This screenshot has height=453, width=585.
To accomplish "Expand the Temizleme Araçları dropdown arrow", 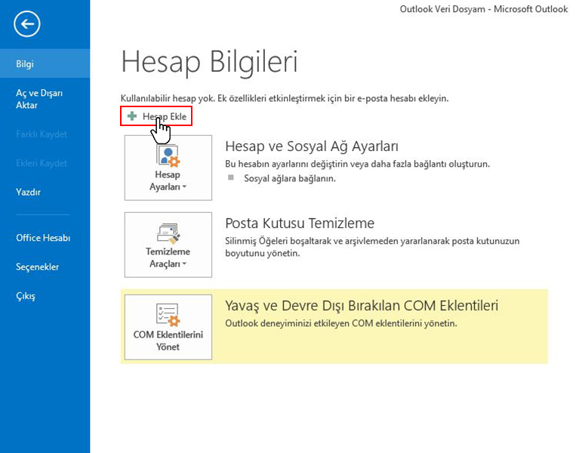I will point(183,264).
